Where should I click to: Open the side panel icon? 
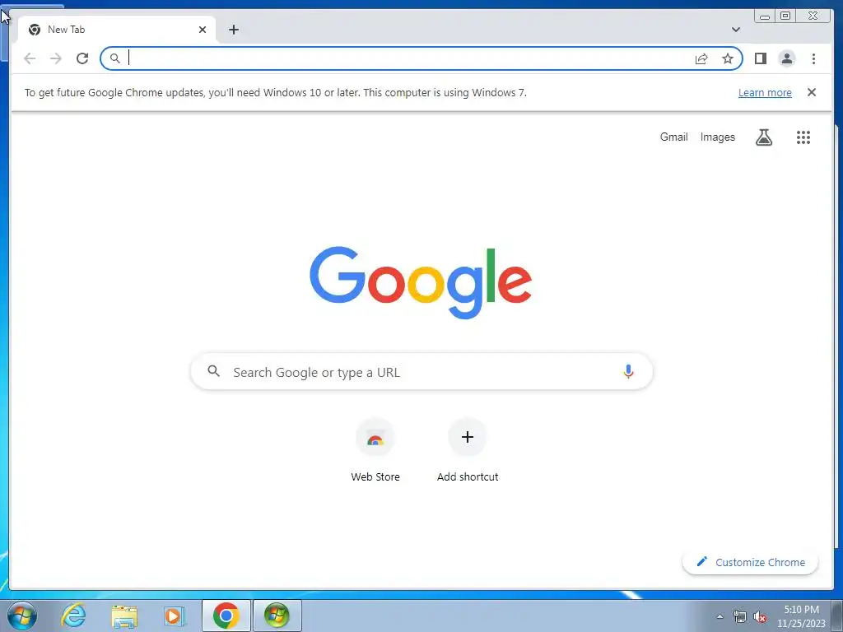click(x=760, y=58)
